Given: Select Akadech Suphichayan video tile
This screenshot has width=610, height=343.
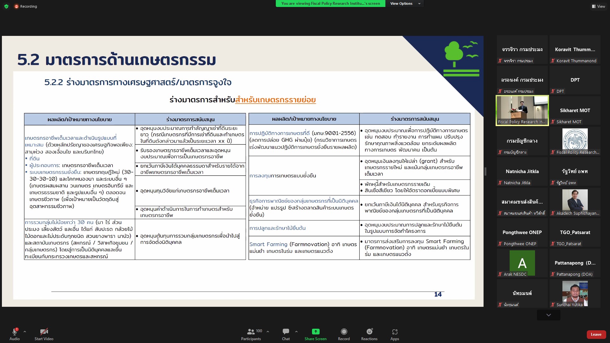Looking at the screenshot, I should (575, 202).
